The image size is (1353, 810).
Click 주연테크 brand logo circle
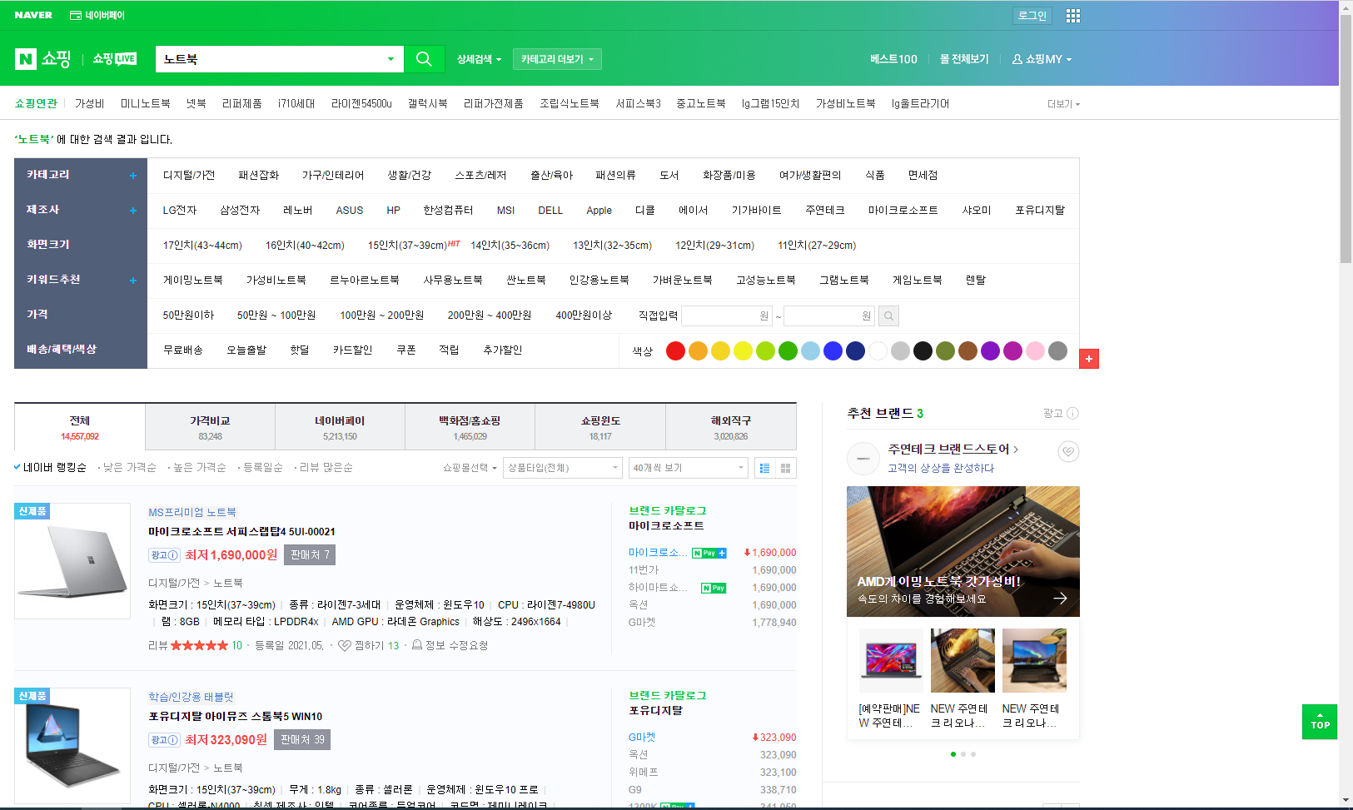click(863, 459)
